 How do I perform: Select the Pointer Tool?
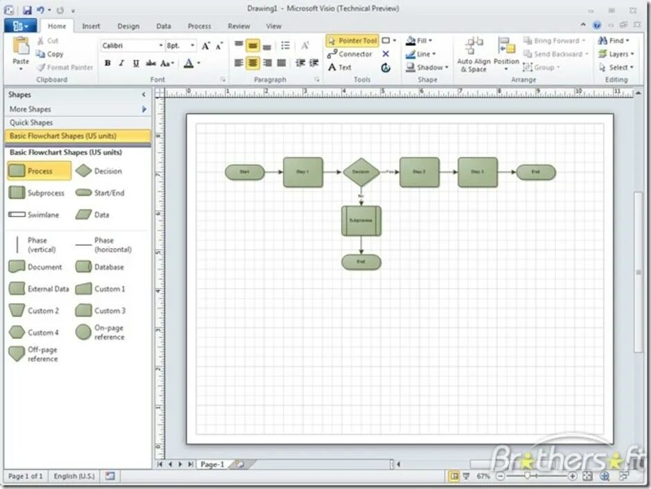point(353,40)
